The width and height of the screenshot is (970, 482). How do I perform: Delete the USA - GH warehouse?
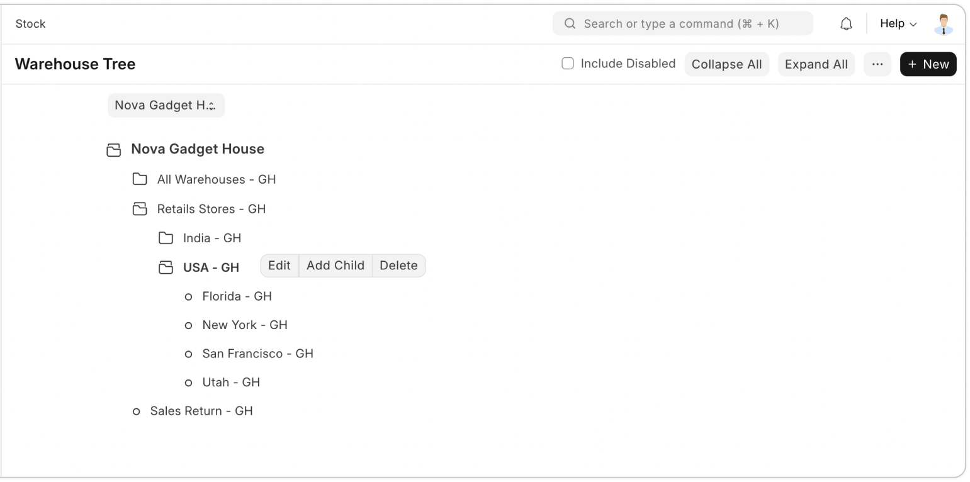(398, 266)
